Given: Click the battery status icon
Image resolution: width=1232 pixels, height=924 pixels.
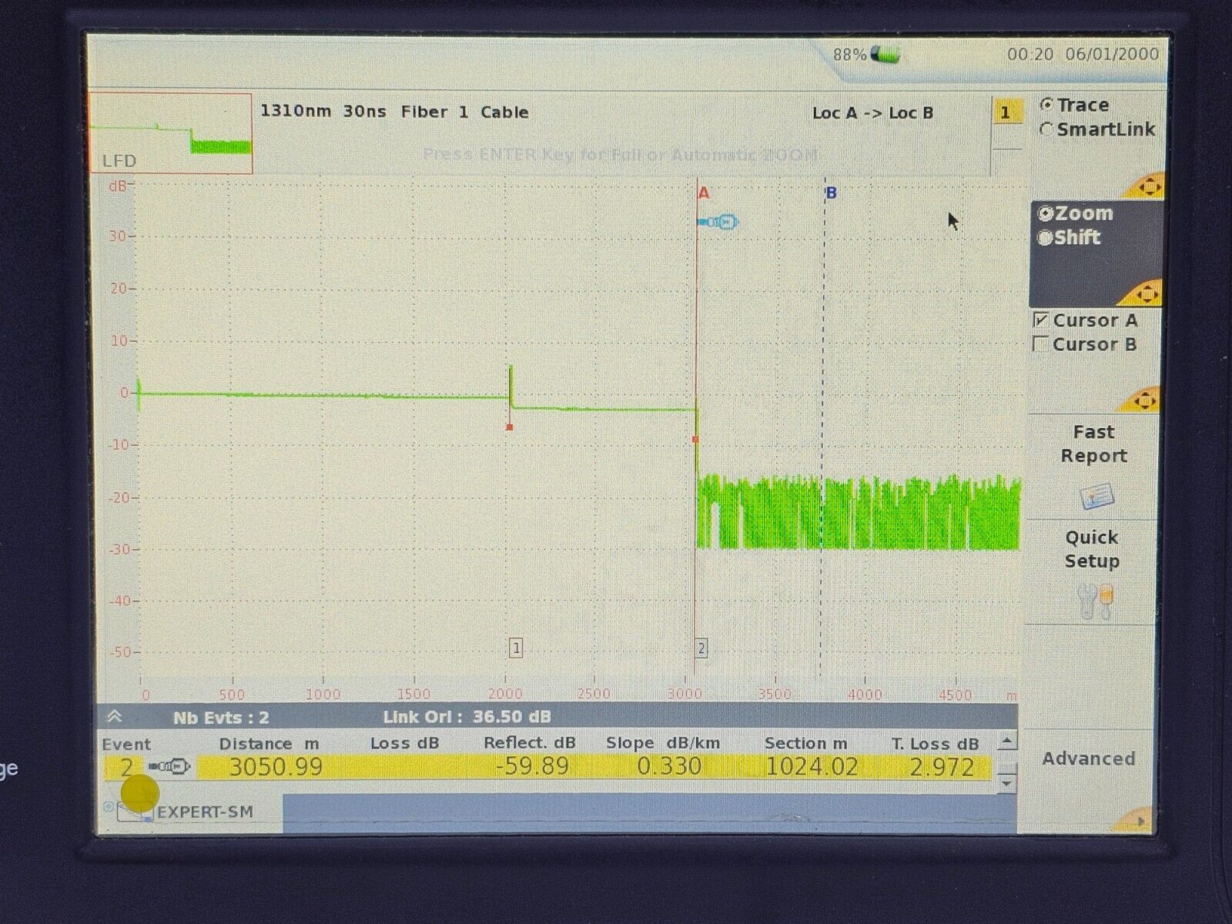Looking at the screenshot, I should coord(885,55).
